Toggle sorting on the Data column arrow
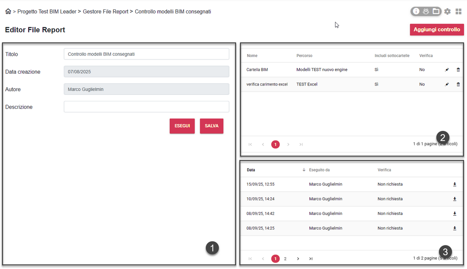The height and width of the screenshot is (269, 467). [x=305, y=170]
